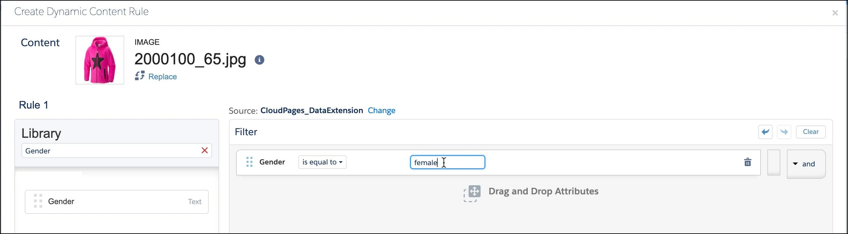848x234 pixels.
Task: Delete the Gender filter using the trash icon
Action: click(748, 162)
